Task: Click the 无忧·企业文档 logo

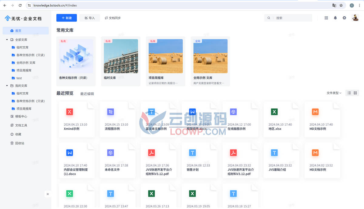Action: [23, 18]
